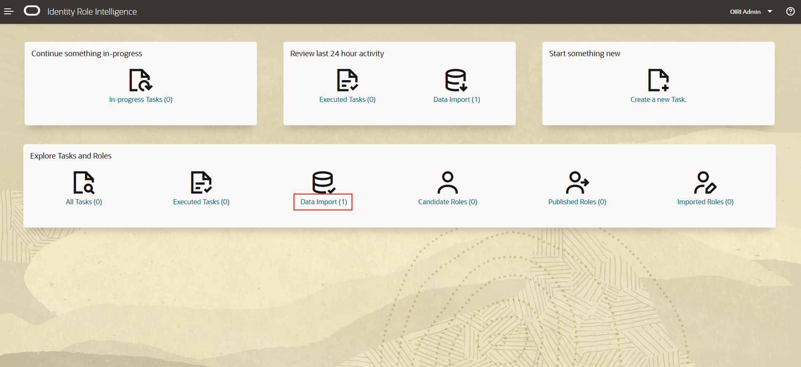Open the hamburger navigation menu
801x367 pixels.
tap(9, 12)
